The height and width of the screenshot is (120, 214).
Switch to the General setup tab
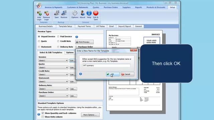pyautogui.click(x=138, y=26)
